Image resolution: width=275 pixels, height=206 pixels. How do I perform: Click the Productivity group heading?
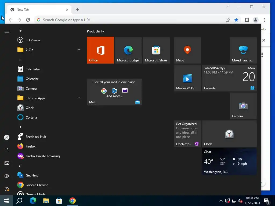pos(95,31)
